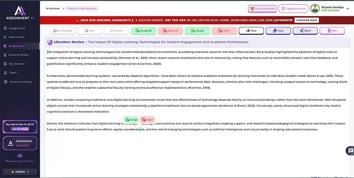Click the Share toolbar button
This screenshot has height=178, width=354.
(305, 30)
